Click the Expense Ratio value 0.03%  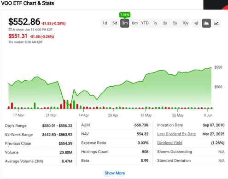[143, 143]
